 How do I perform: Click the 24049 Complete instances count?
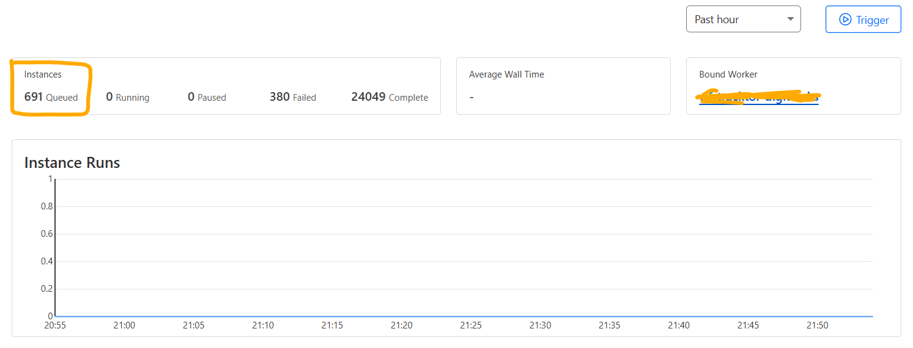point(389,97)
